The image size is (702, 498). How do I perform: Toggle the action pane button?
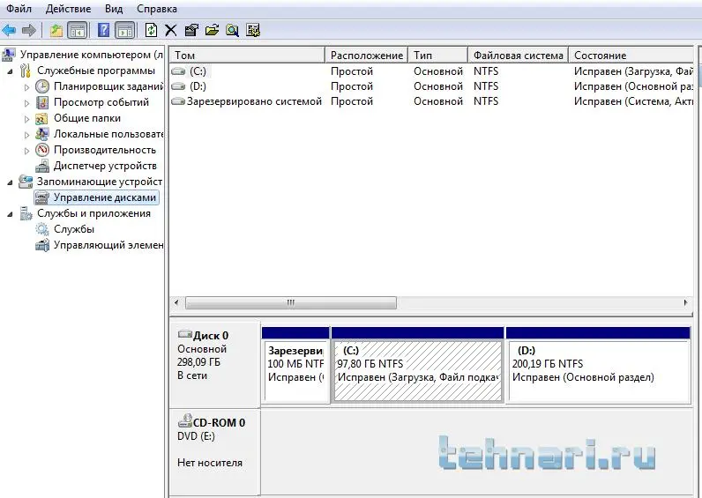pos(125,31)
